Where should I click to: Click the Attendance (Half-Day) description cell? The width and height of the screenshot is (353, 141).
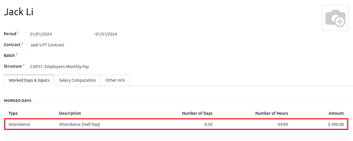(79, 124)
